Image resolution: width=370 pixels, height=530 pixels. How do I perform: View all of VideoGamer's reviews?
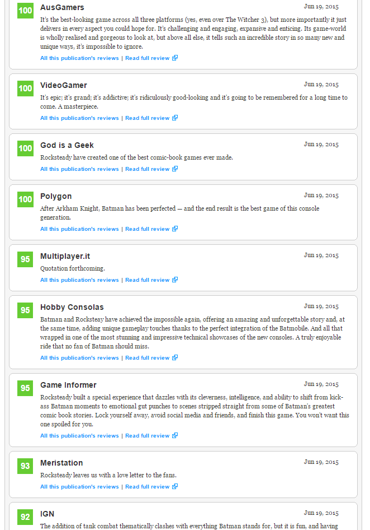(79, 118)
